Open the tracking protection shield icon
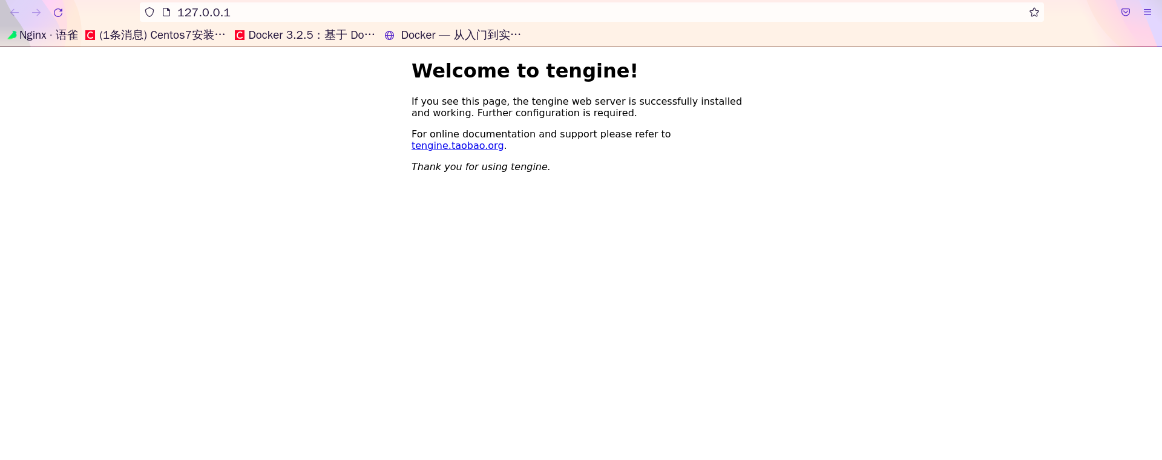This screenshot has height=460, width=1162. 149,12
